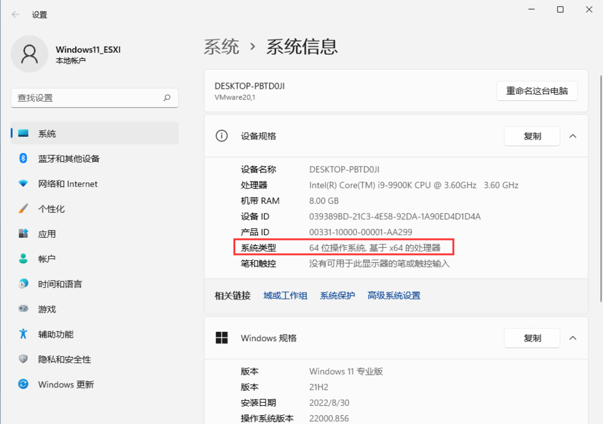Click the search magnifier icon

point(167,98)
